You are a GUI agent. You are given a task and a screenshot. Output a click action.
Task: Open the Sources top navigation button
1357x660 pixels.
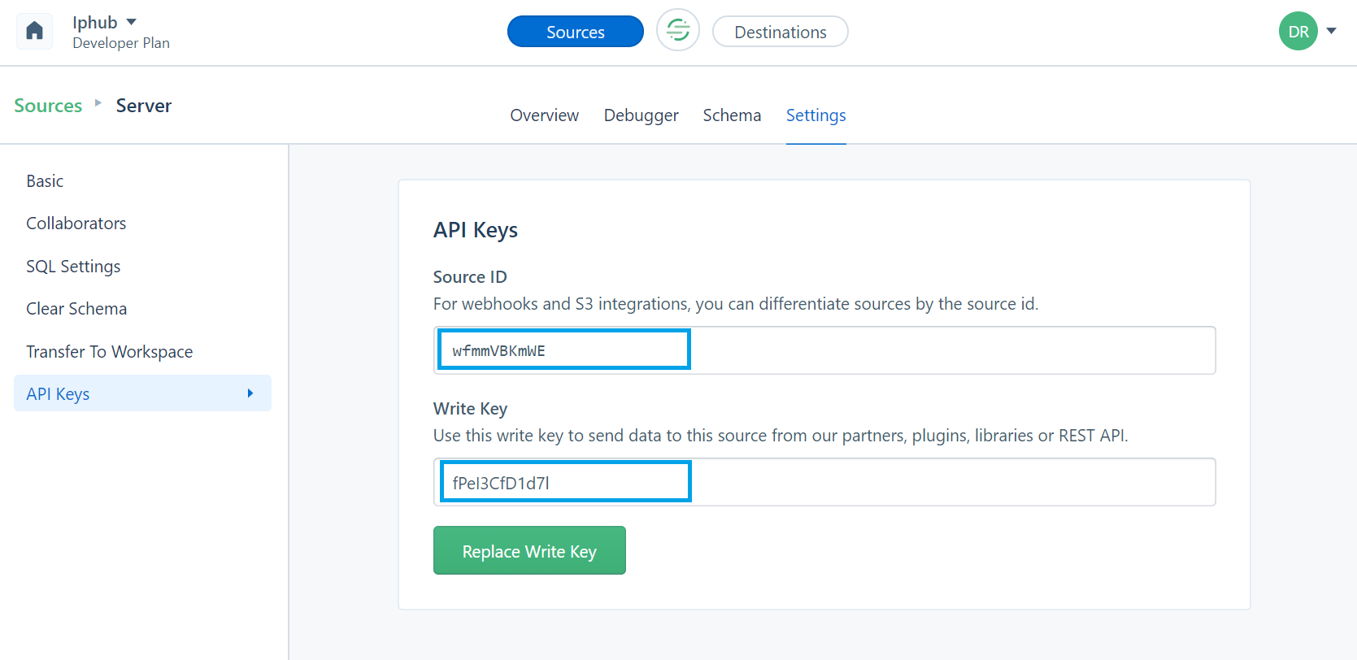[x=575, y=32]
